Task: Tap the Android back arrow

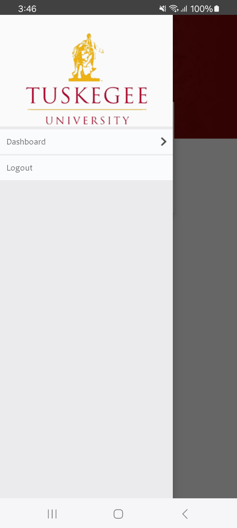Action: pos(185,514)
